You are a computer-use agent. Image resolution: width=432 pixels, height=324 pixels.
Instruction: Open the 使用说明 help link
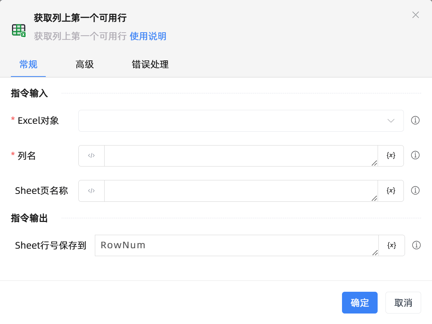click(148, 36)
